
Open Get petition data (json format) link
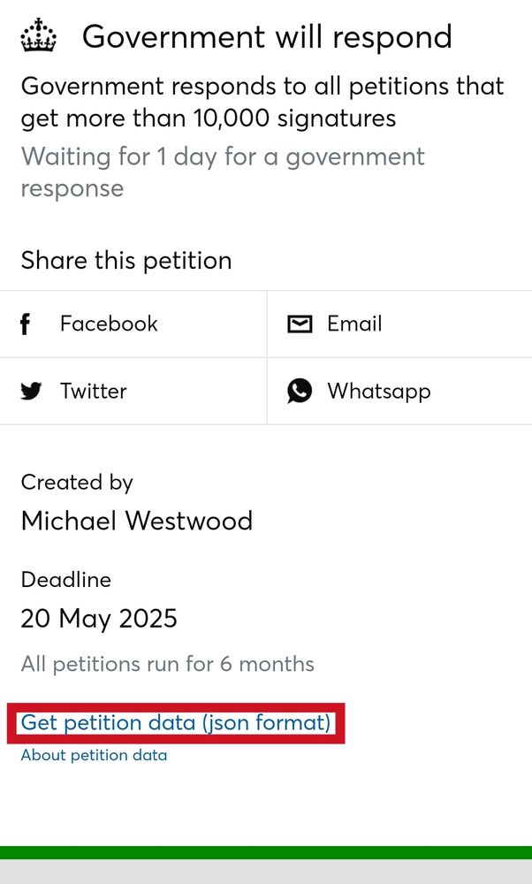click(175, 723)
